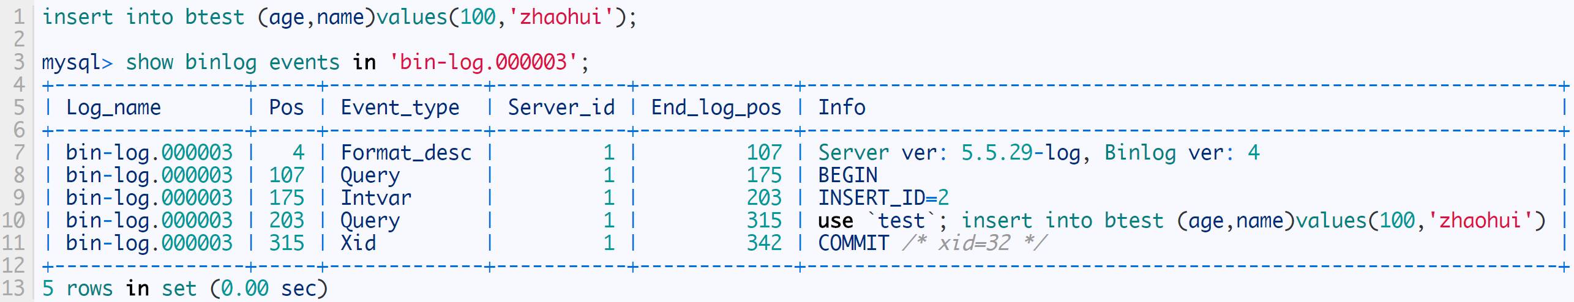Click the Info column header

[842, 108]
